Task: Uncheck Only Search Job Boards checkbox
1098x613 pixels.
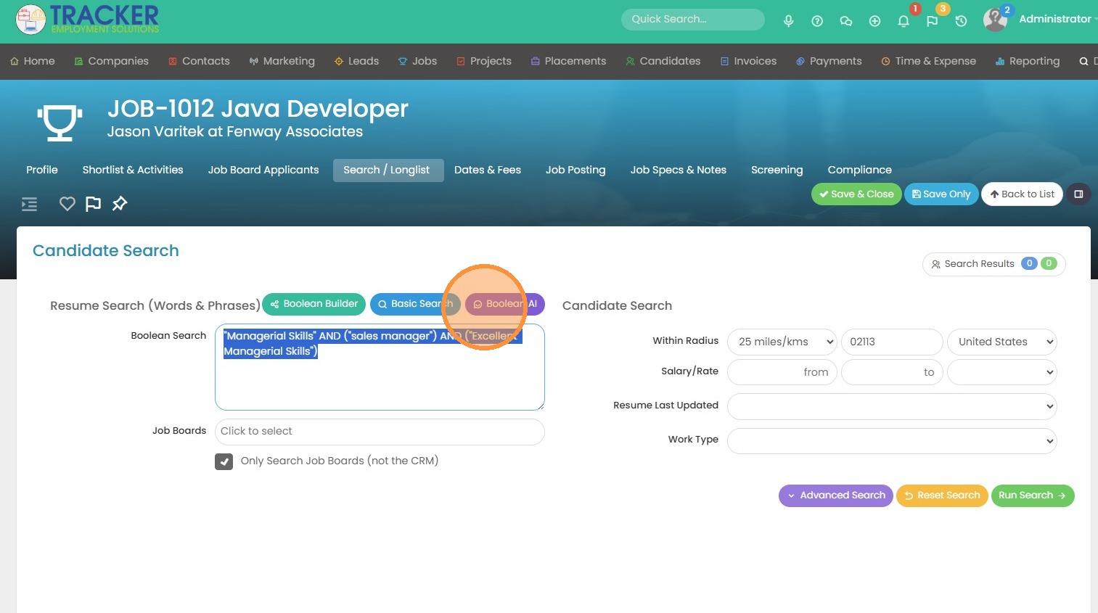Action: pyautogui.click(x=224, y=461)
